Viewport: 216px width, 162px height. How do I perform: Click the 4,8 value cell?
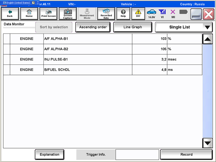click(149, 70)
